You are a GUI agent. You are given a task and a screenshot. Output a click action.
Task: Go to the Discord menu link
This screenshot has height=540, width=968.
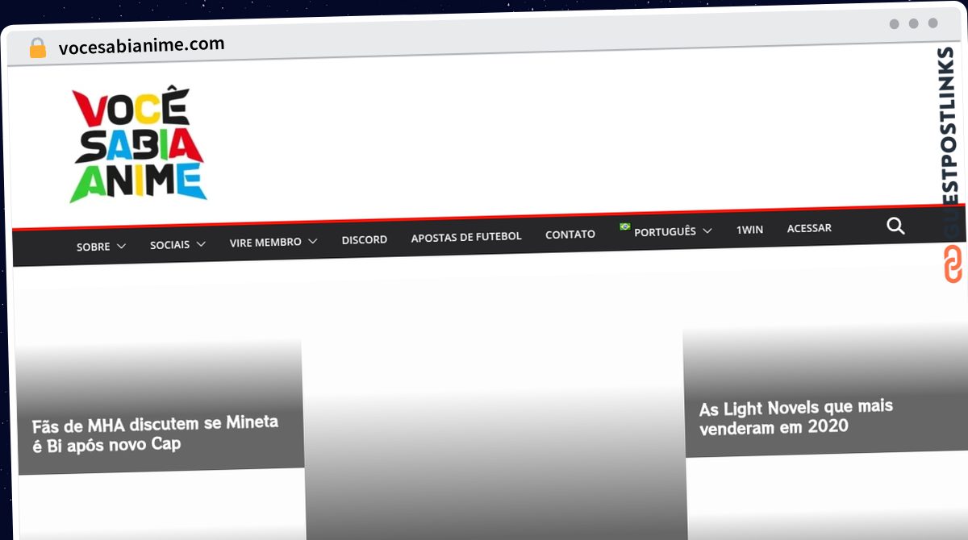[x=365, y=239]
